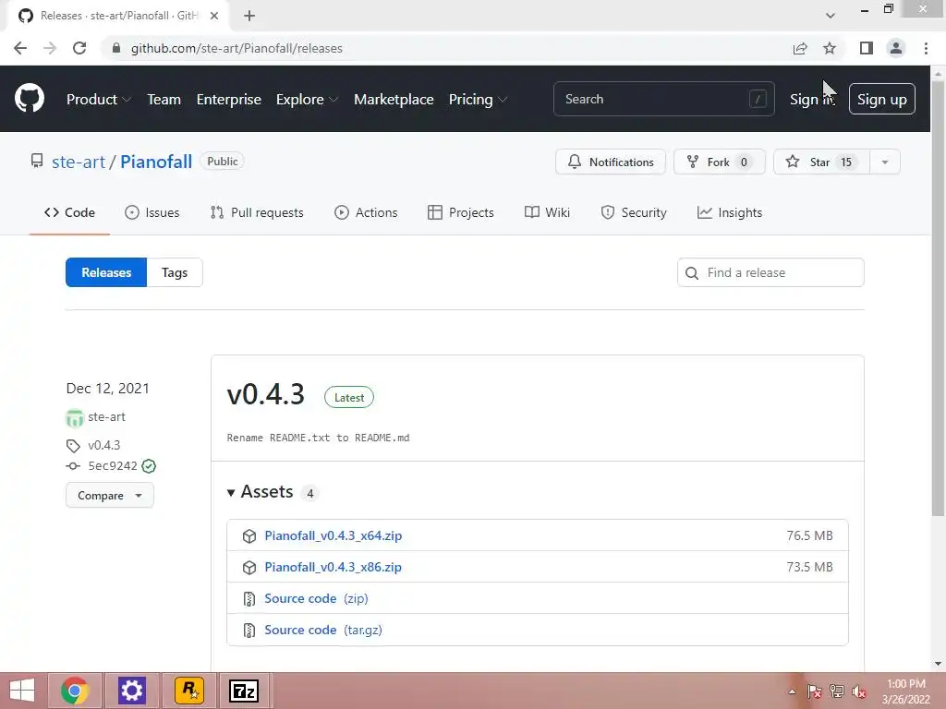946x709 pixels.
Task: Click the file-zip icon beside Source code (zip)
Action: point(249,598)
